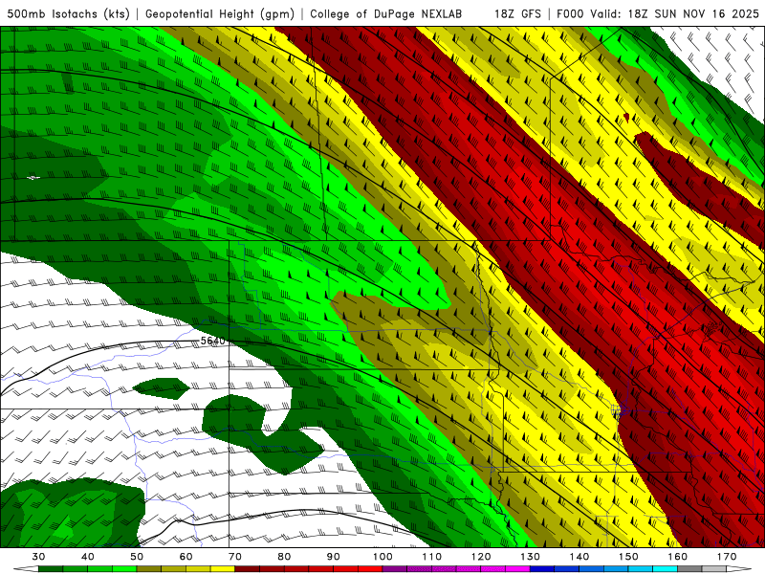The height and width of the screenshot is (574, 765).
Task: Click the legend value 50
Action: pos(137,557)
